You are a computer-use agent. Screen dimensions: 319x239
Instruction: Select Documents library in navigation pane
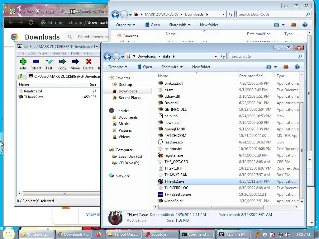click(x=128, y=117)
